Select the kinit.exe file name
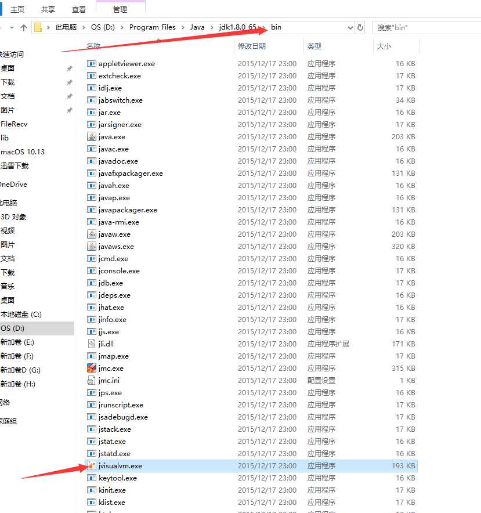Image resolution: width=481 pixels, height=513 pixels. click(x=112, y=490)
